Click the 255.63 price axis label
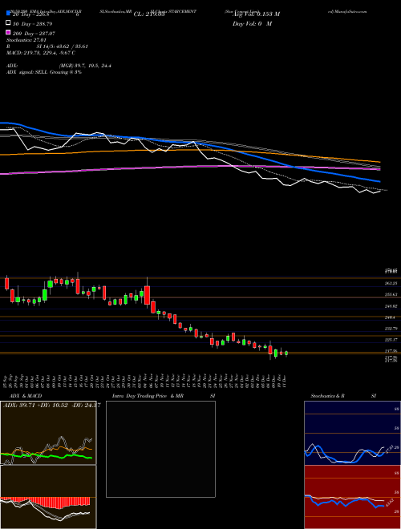 [x=391, y=294]
